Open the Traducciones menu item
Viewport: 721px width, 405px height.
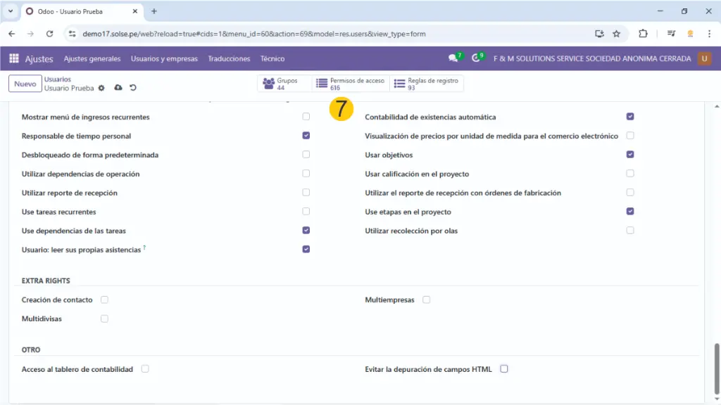[x=229, y=59]
